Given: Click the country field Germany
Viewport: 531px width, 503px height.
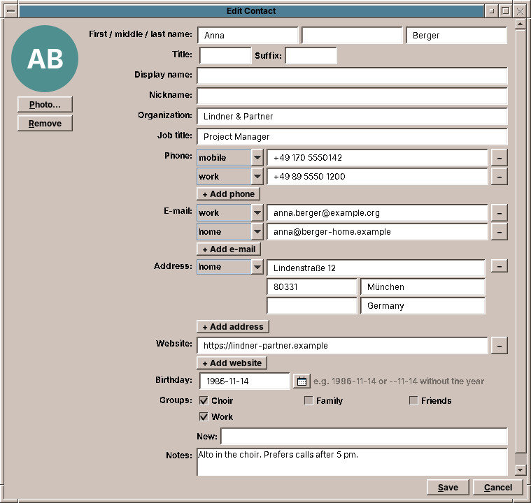Looking at the screenshot, I should (x=423, y=306).
